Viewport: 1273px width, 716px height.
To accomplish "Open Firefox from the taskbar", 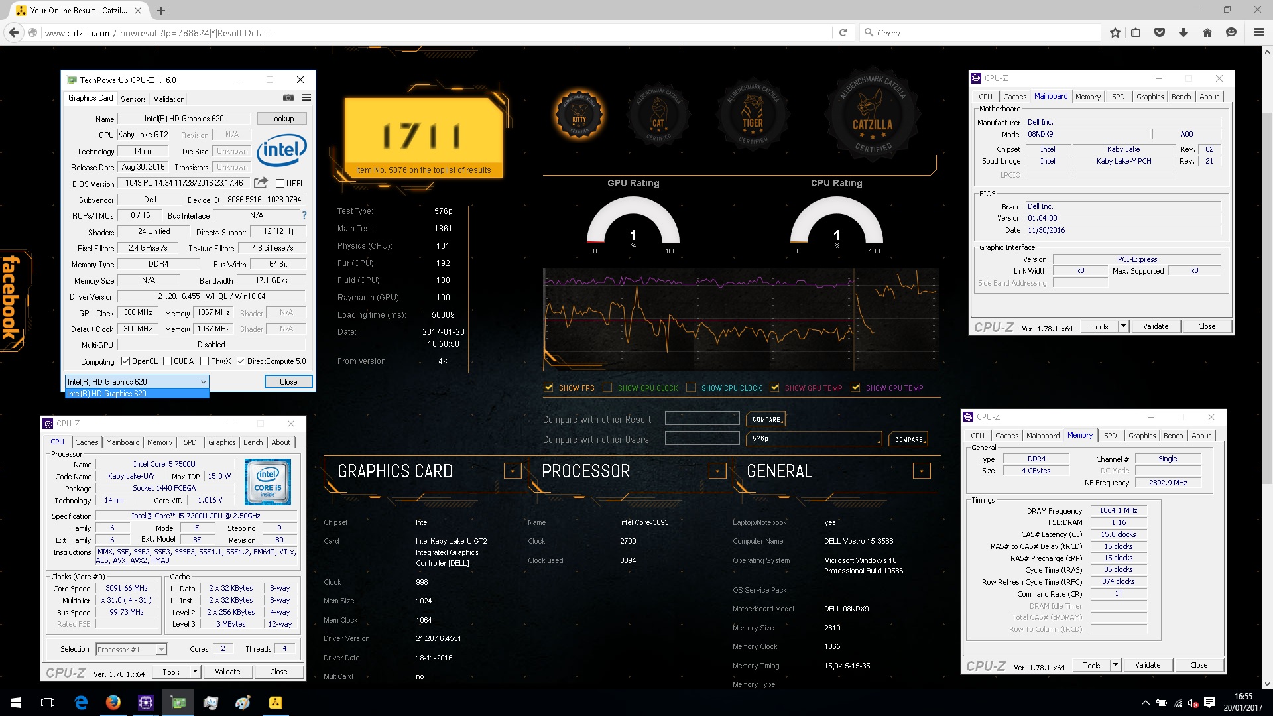I will tap(113, 703).
